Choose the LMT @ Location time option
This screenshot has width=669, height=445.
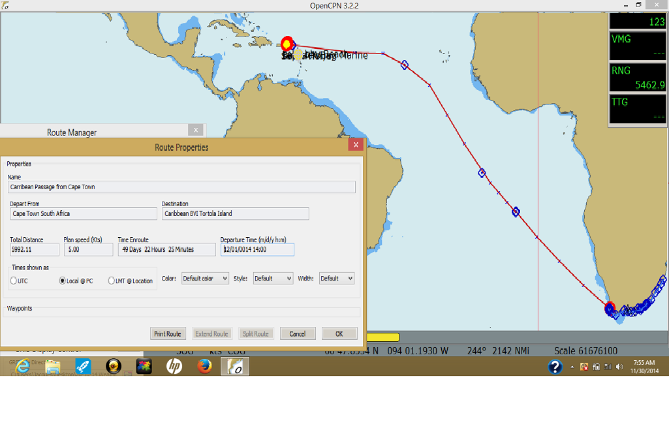(112, 281)
